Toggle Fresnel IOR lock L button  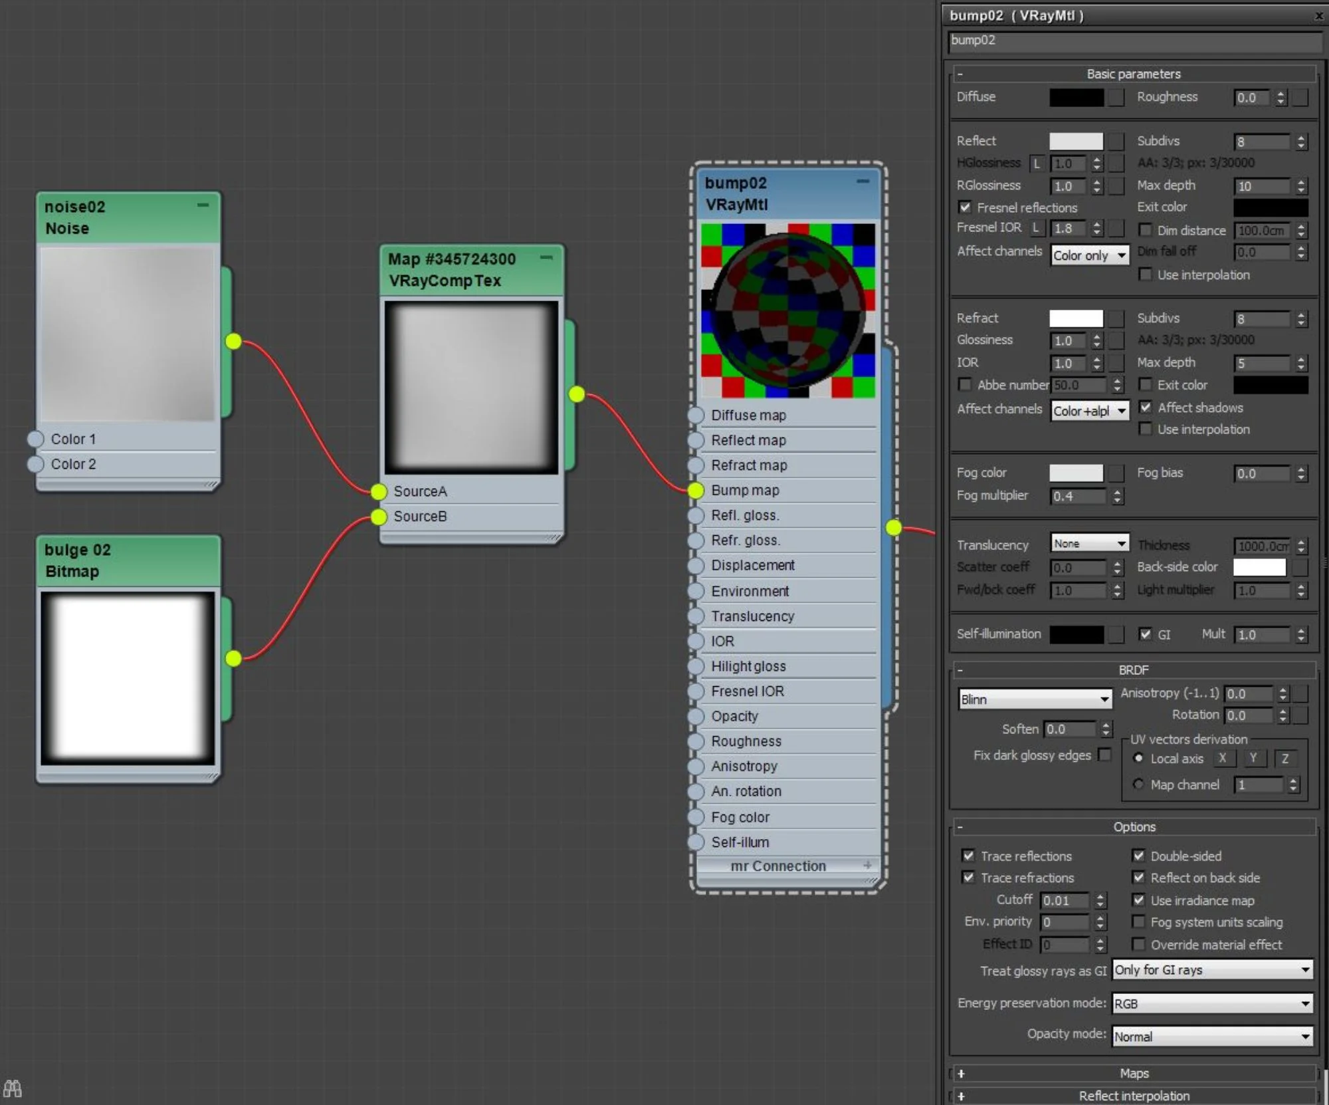[1037, 228]
